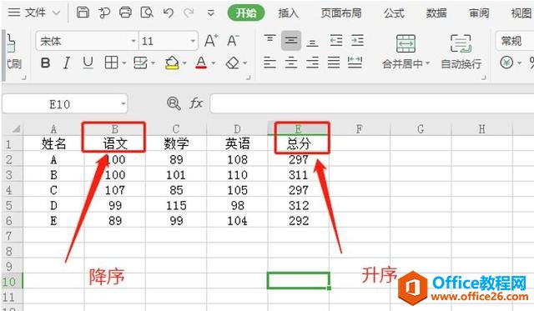534x311 pixels.
Task: Open the font group dialog launcher
Action: pos(249,78)
